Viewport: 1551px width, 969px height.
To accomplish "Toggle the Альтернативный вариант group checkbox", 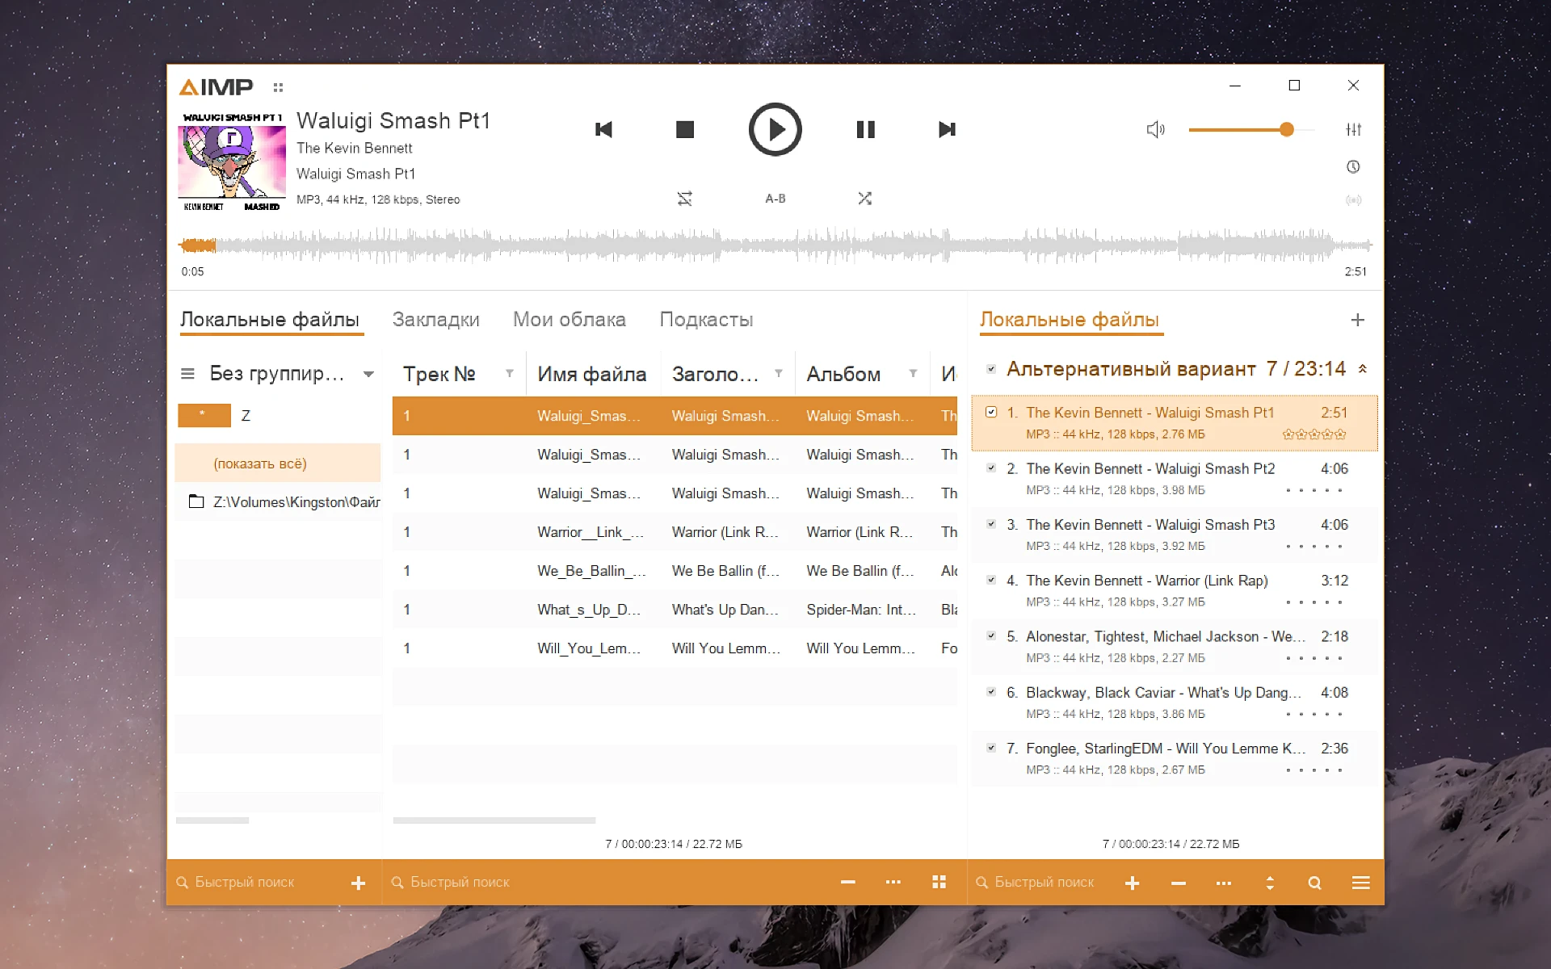I will point(991,369).
